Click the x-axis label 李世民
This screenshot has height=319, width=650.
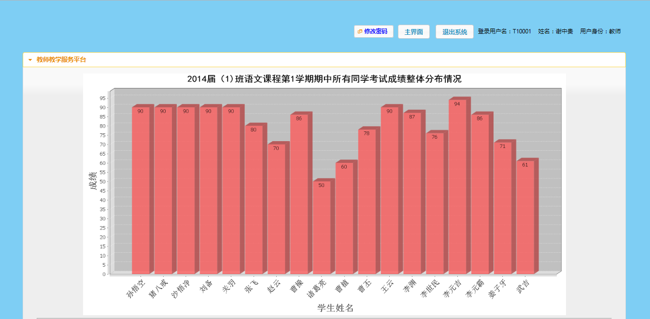pos(430,288)
